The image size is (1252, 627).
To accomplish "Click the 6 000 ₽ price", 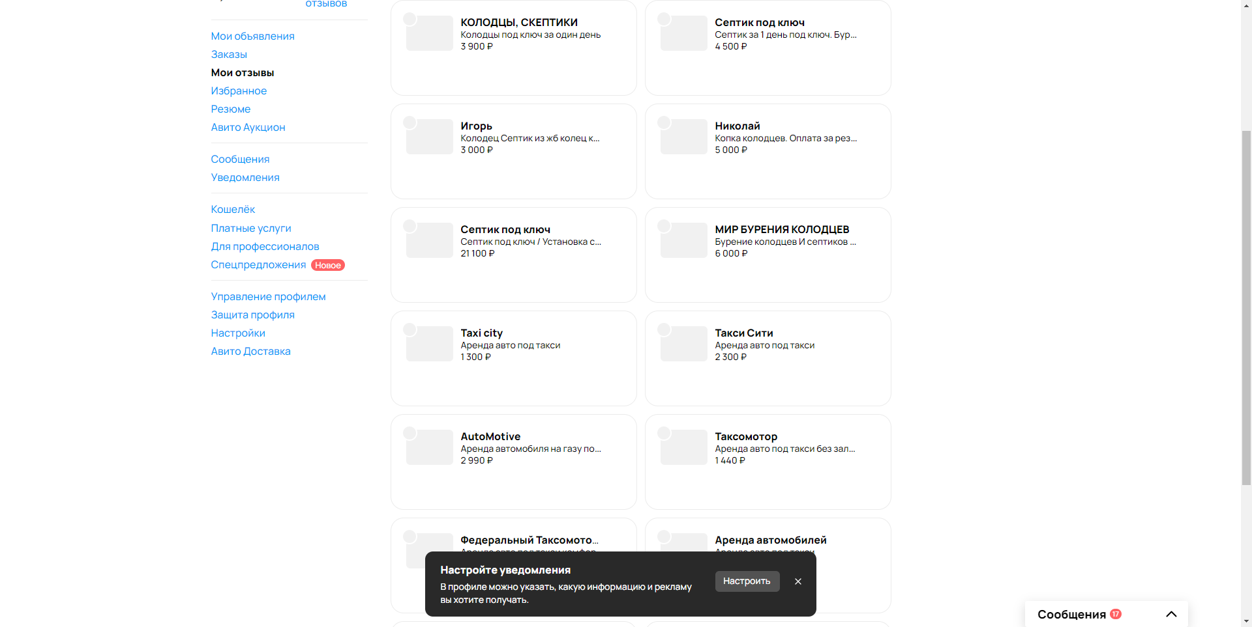I will 731,254.
